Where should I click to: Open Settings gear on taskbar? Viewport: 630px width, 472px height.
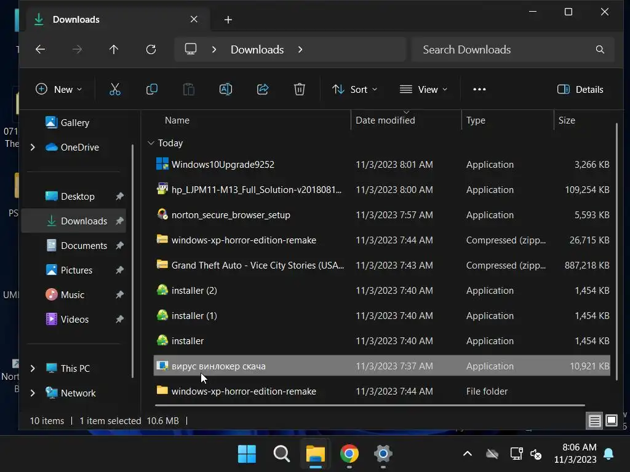click(383, 454)
